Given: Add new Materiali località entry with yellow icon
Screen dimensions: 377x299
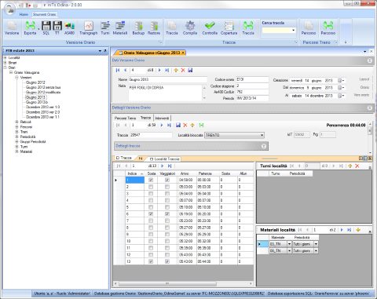Looking at the screenshot, I should pos(358,230).
